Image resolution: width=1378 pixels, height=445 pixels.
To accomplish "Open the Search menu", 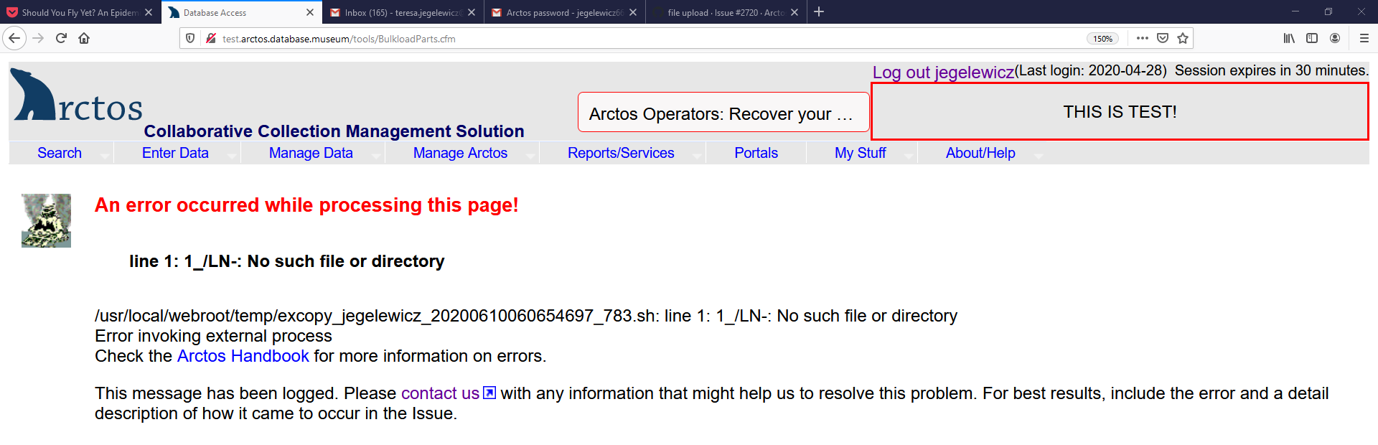I will (x=60, y=153).
